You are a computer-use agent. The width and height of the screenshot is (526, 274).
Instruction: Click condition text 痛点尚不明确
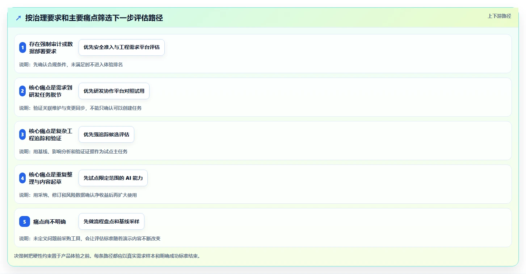pyautogui.click(x=50, y=222)
